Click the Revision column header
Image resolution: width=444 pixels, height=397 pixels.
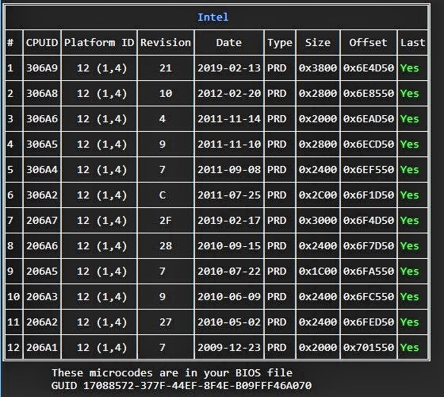pos(166,43)
